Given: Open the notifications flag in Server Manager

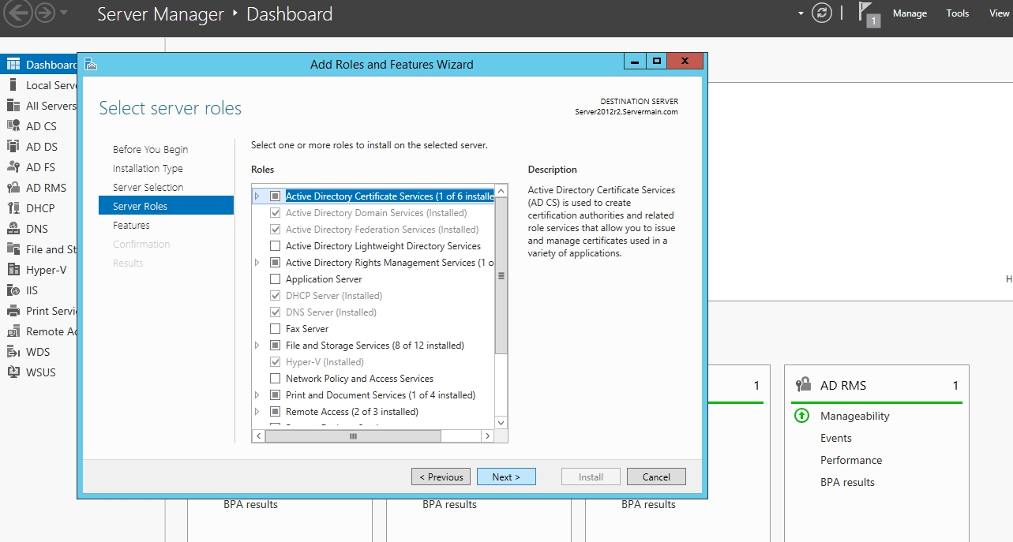Looking at the screenshot, I should point(869,14).
